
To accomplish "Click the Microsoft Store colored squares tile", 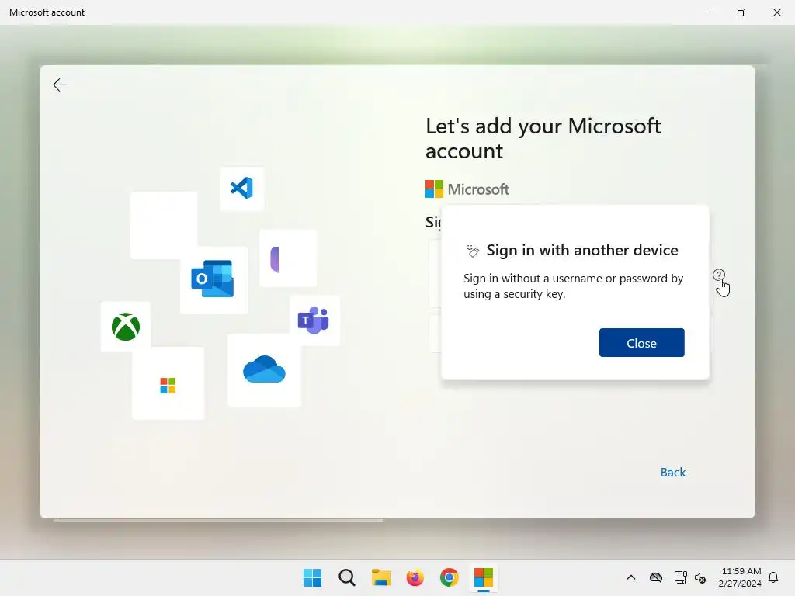I will (168, 385).
